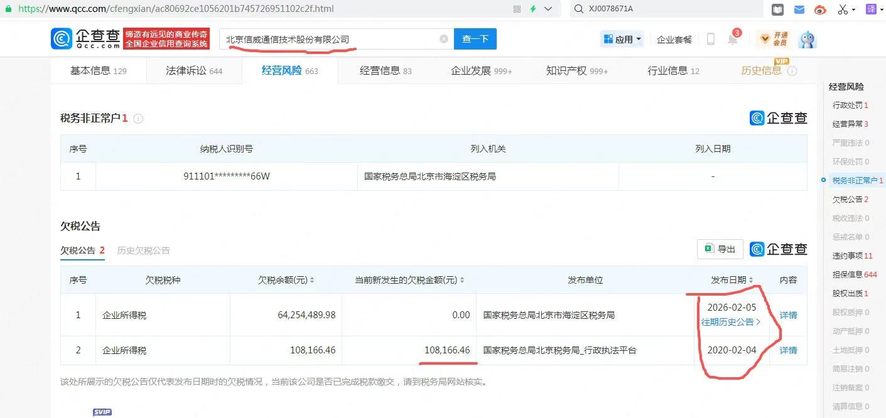Expand the scissors tool dropdown arrow
Image resolution: width=886 pixels, height=418 pixels.
tap(855, 9)
